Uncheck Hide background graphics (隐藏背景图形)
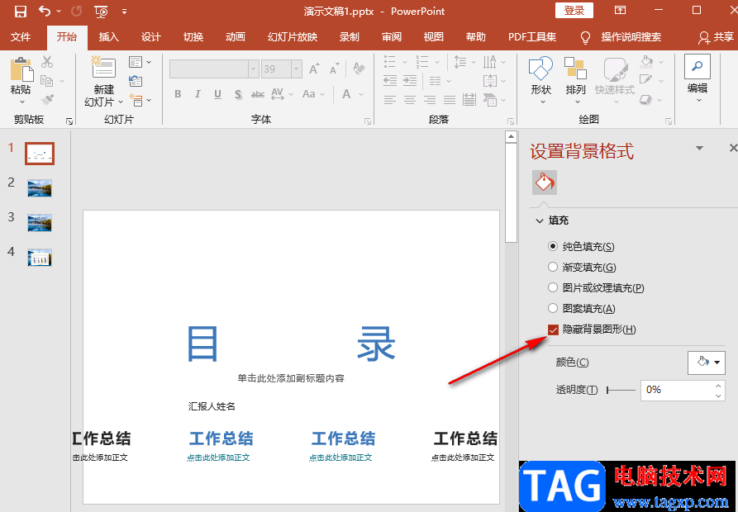 coord(553,329)
